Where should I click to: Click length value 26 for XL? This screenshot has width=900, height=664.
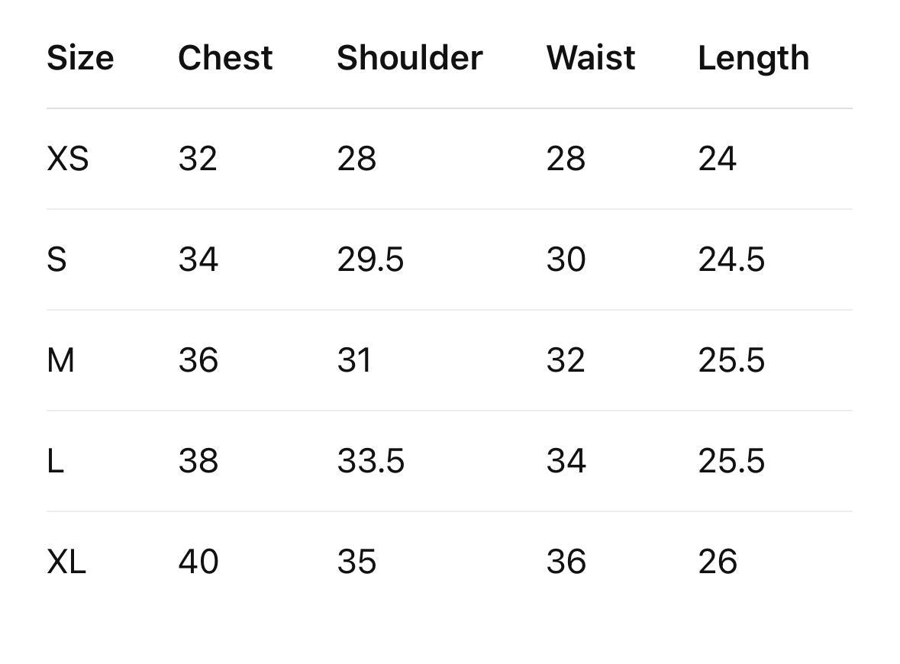coord(717,562)
